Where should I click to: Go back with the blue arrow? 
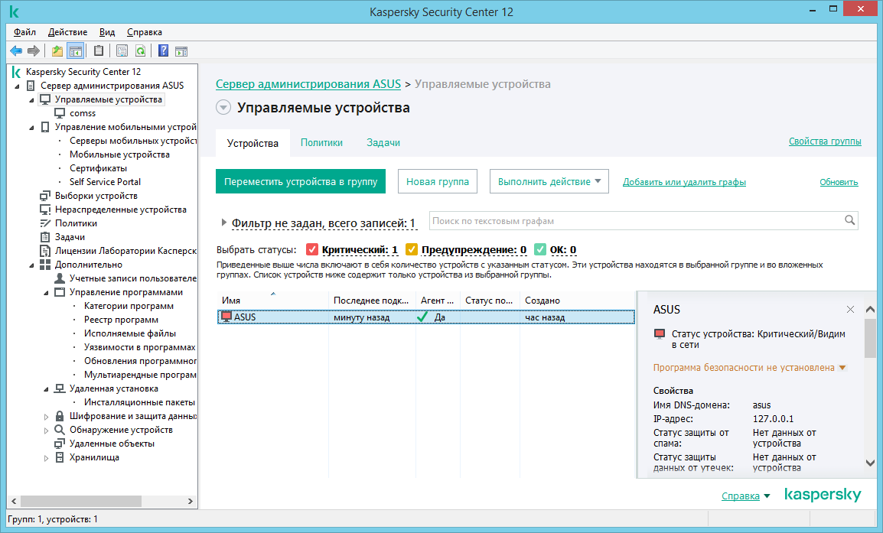pyautogui.click(x=16, y=51)
